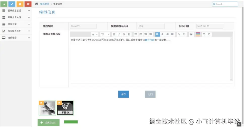244x129 pixels.
Task: Click the scroll-to-top arrow button
Action: pos(239,124)
